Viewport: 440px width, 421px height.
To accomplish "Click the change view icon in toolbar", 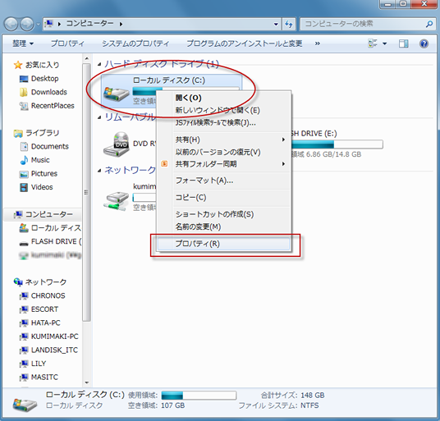I will 373,43.
